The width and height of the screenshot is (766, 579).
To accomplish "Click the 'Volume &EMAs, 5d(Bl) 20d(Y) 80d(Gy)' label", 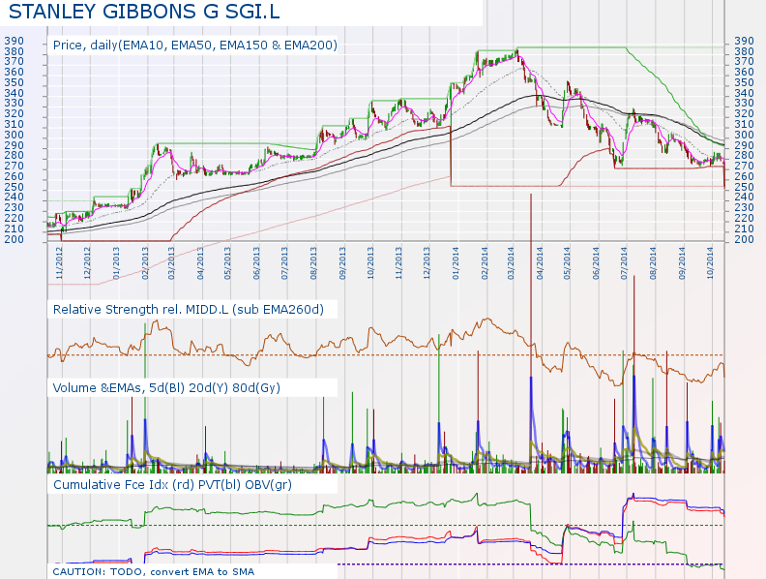I will [166, 388].
